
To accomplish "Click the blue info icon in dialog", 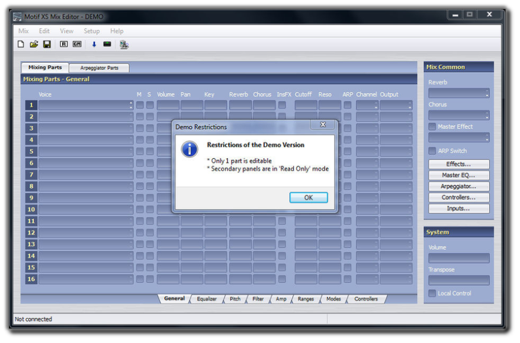I will [190, 149].
